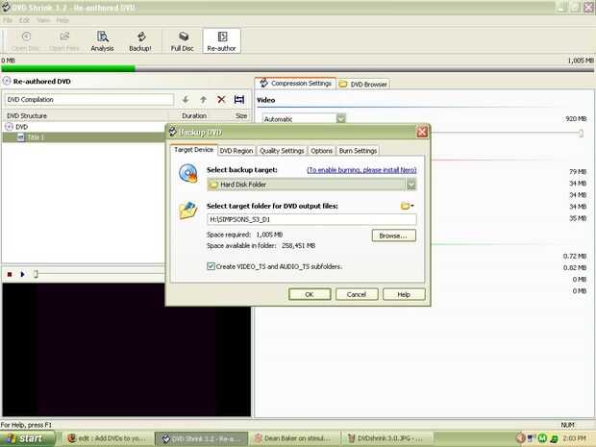Click the Browse... button

click(x=393, y=236)
